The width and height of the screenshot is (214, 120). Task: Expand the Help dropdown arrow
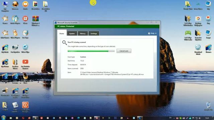[x=156, y=33]
